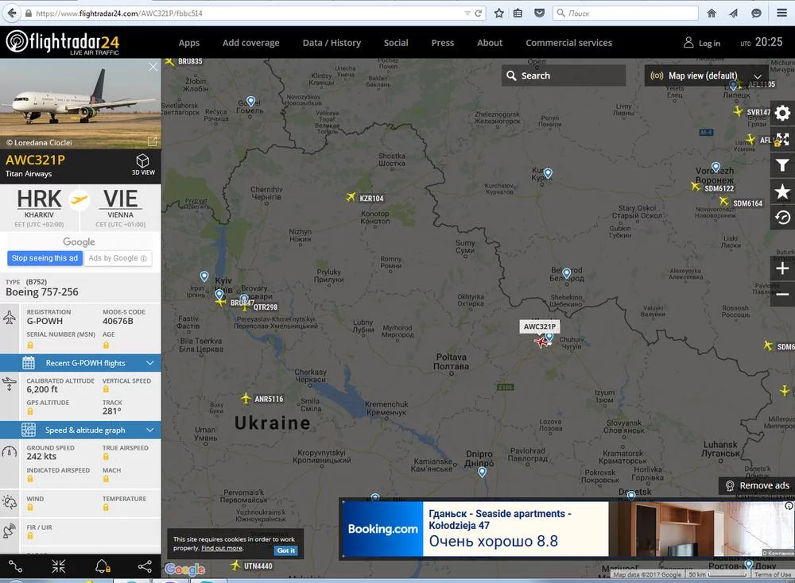This screenshot has height=583, width=795.
Task: Open the playback history clock icon
Action: [782, 218]
